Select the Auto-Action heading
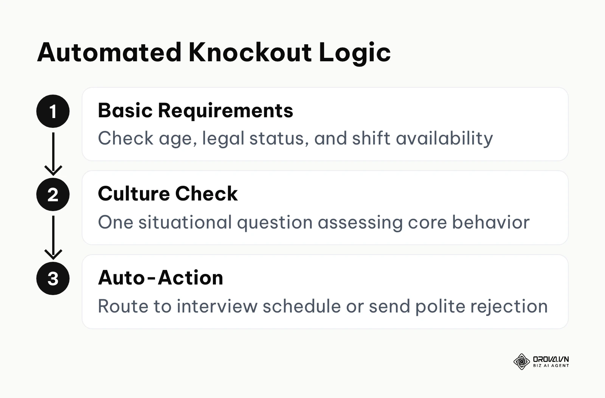This screenshot has height=398, width=605. coord(160,278)
